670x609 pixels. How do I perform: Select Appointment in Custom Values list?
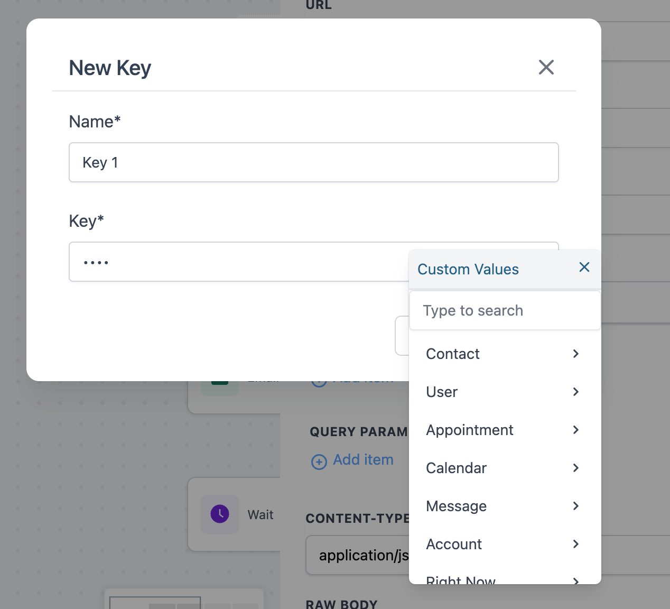[470, 430]
